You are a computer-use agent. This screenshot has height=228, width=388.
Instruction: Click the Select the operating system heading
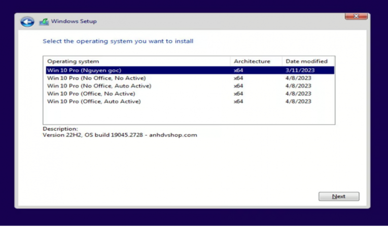[x=118, y=41]
